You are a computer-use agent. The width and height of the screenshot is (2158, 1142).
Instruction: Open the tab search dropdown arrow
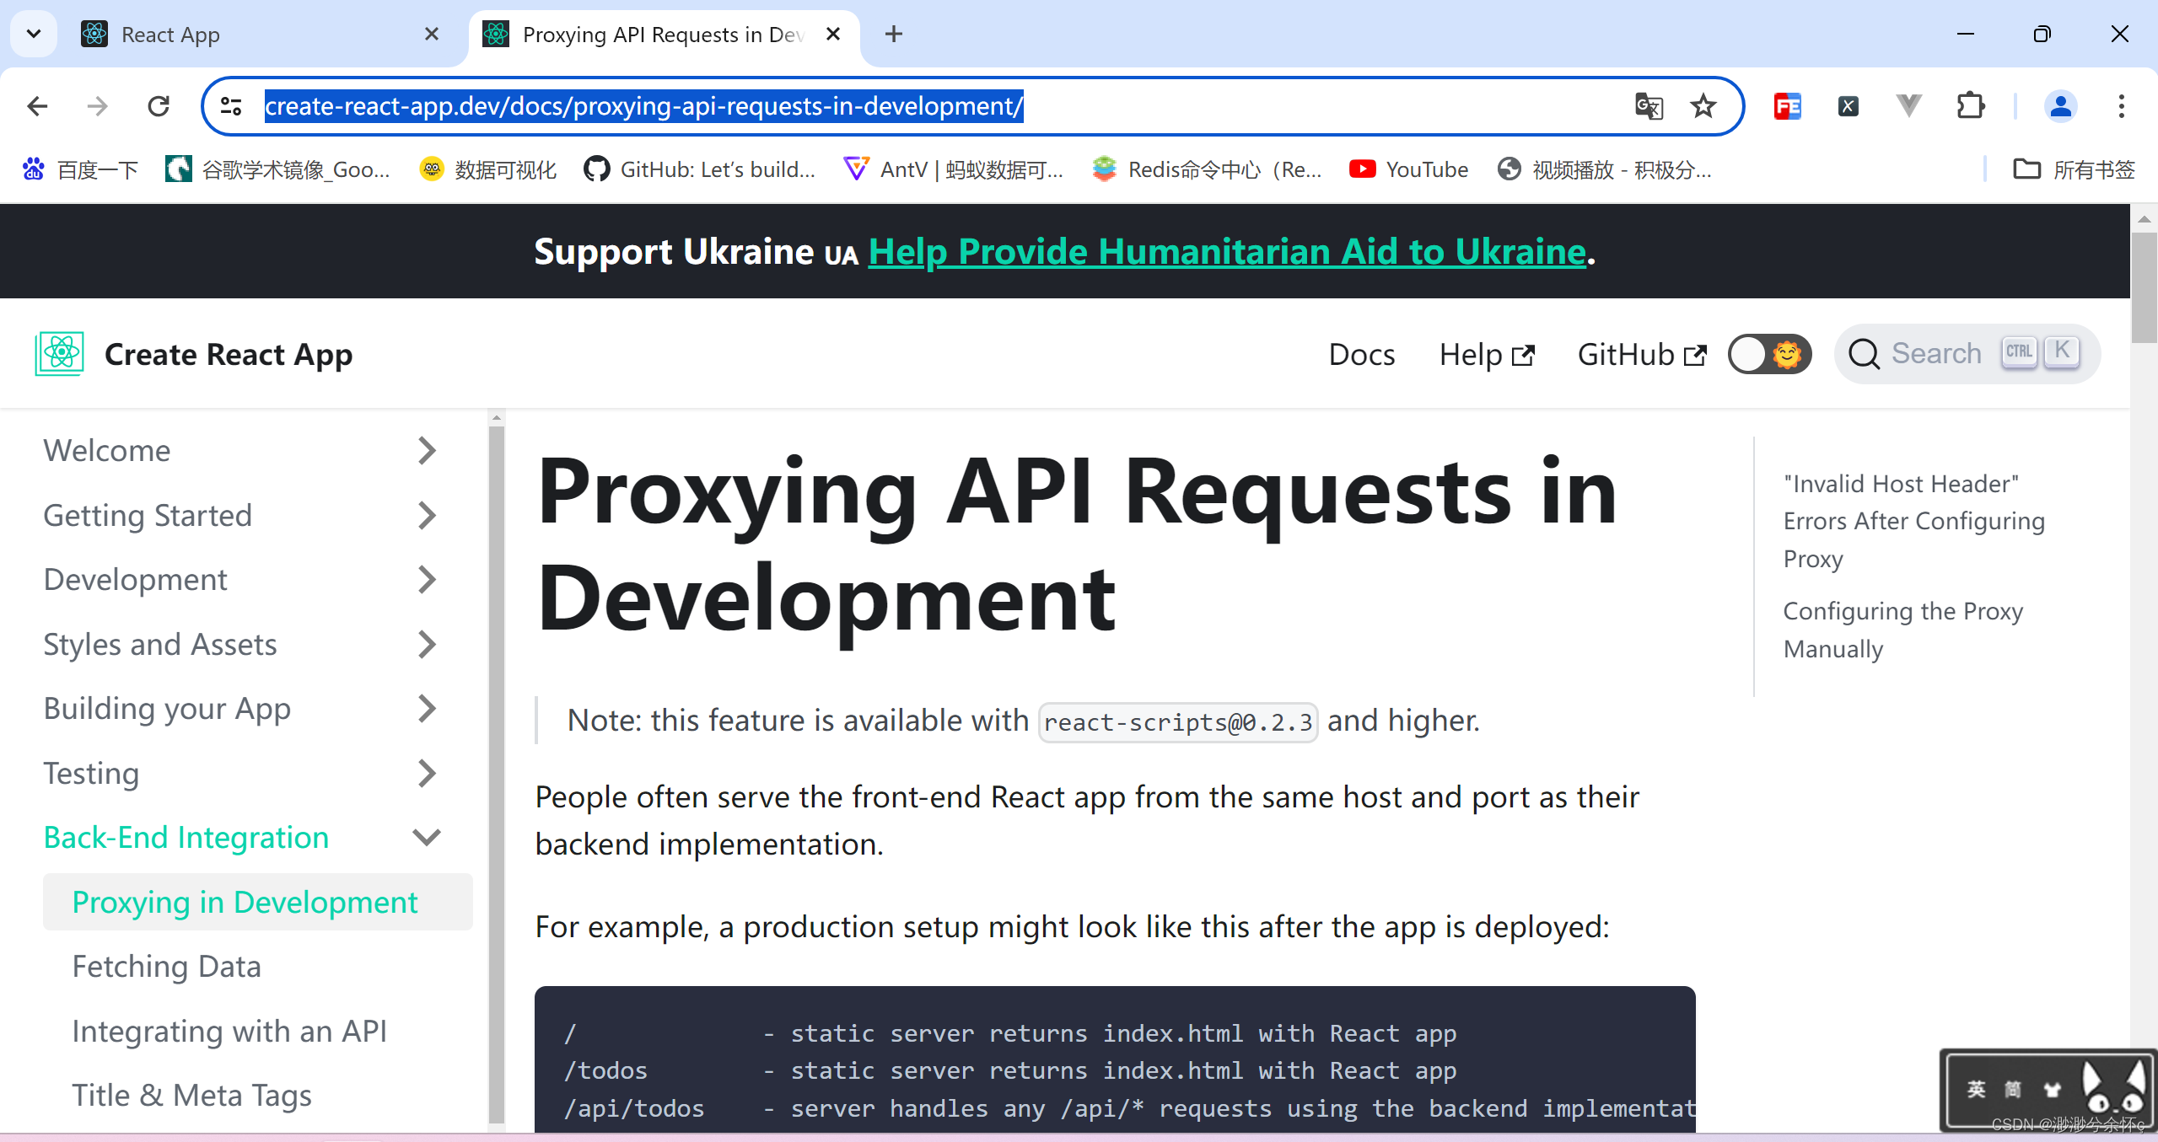click(x=34, y=34)
